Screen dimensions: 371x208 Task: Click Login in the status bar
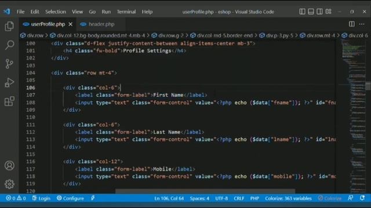[x=41, y=198]
